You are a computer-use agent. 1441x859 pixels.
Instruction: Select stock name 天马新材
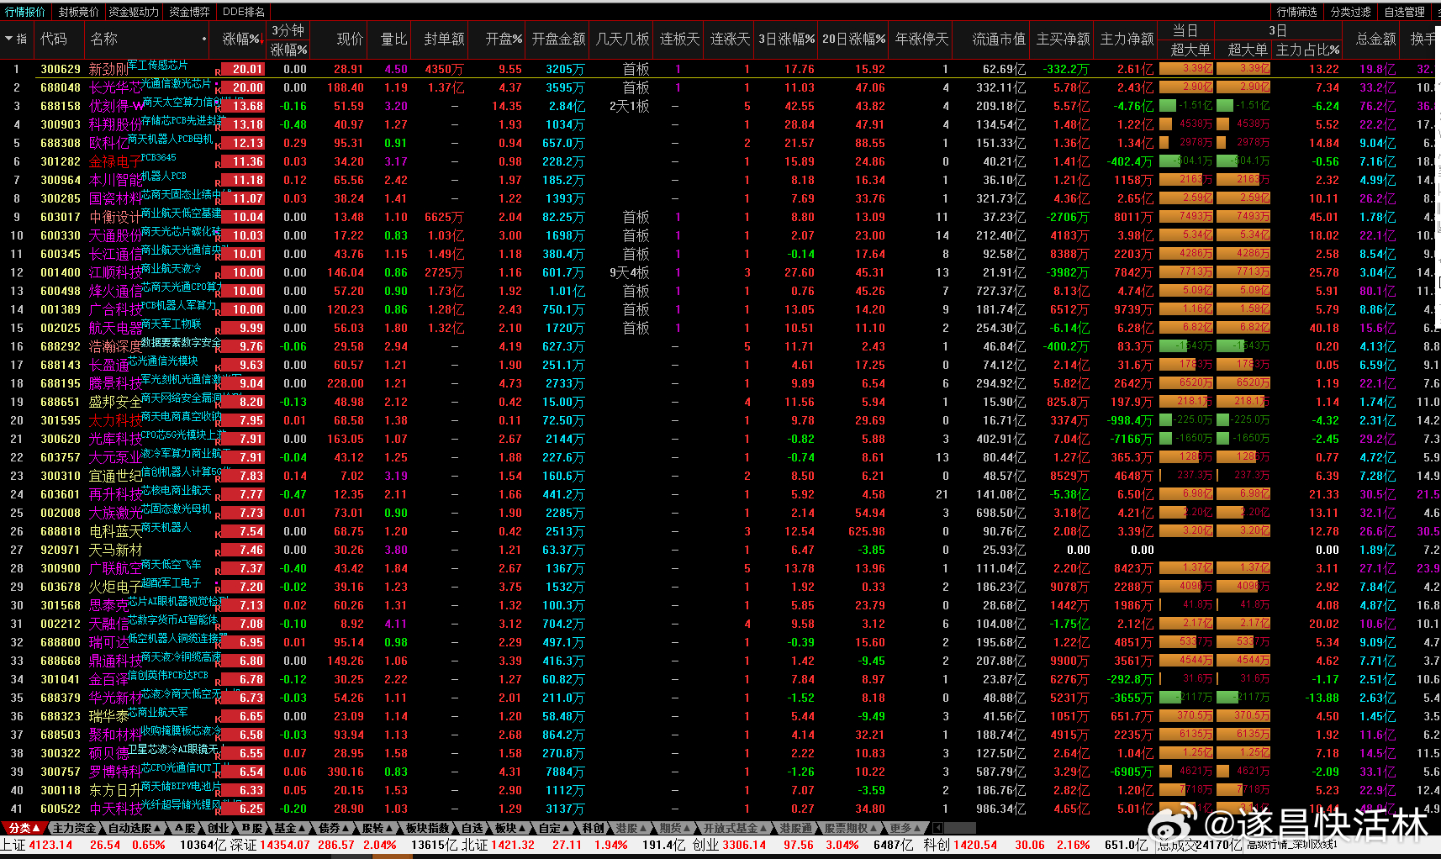point(115,550)
